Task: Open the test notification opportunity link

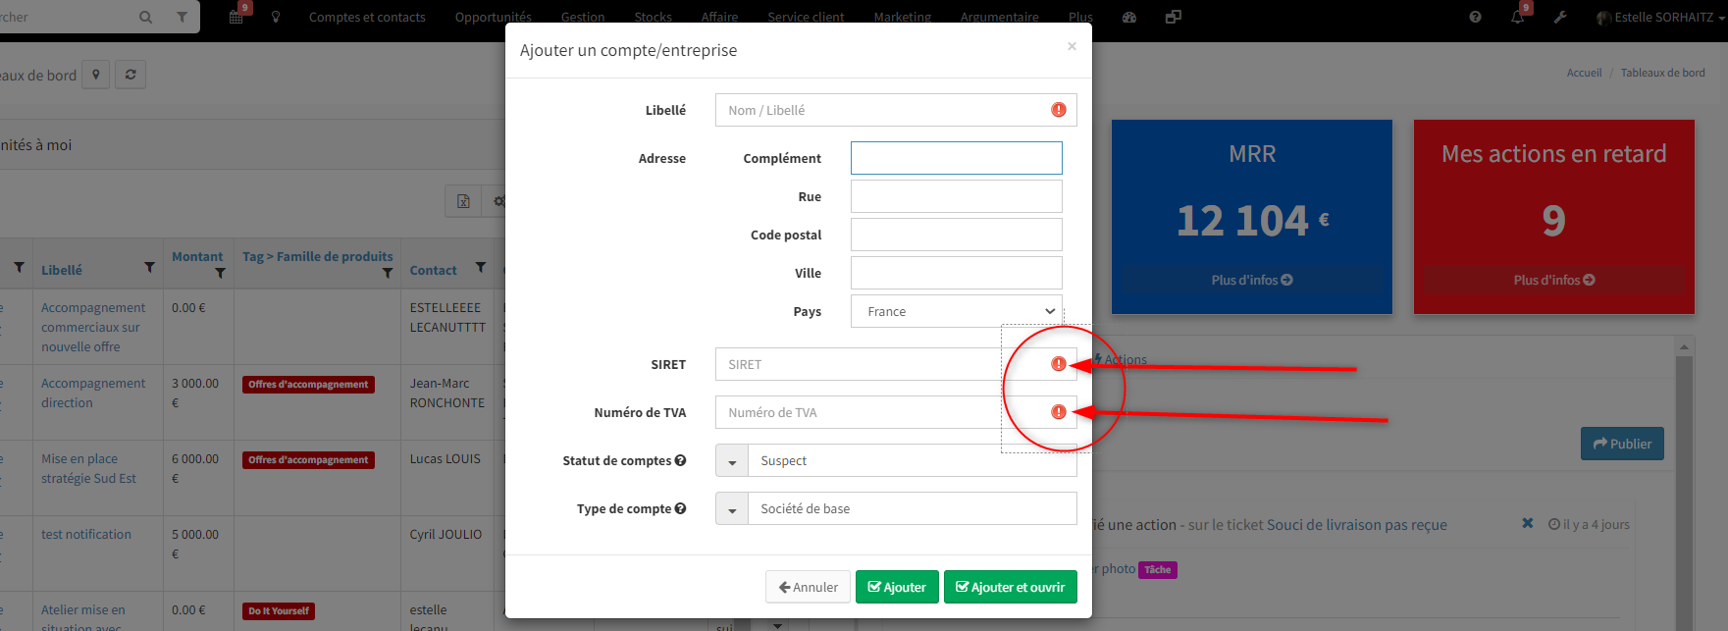Action: pyautogui.click(x=86, y=534)
